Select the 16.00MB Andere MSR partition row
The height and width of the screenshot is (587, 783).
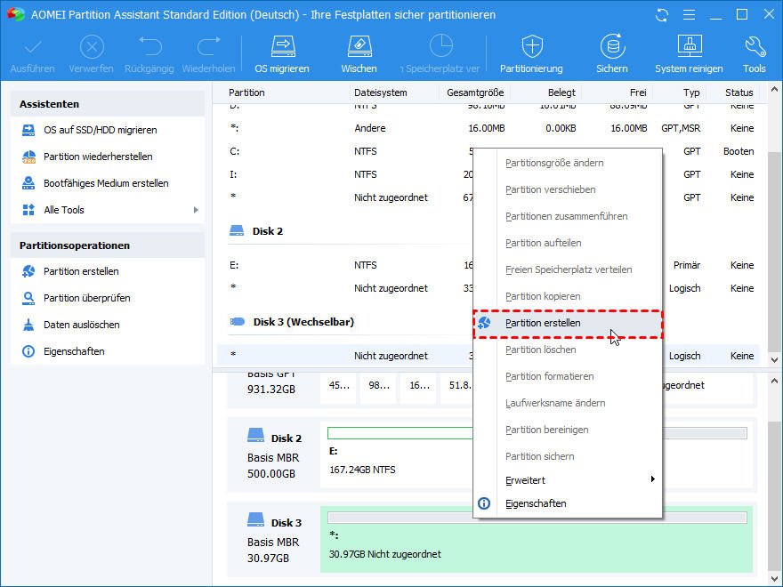(x=489, y=128)
